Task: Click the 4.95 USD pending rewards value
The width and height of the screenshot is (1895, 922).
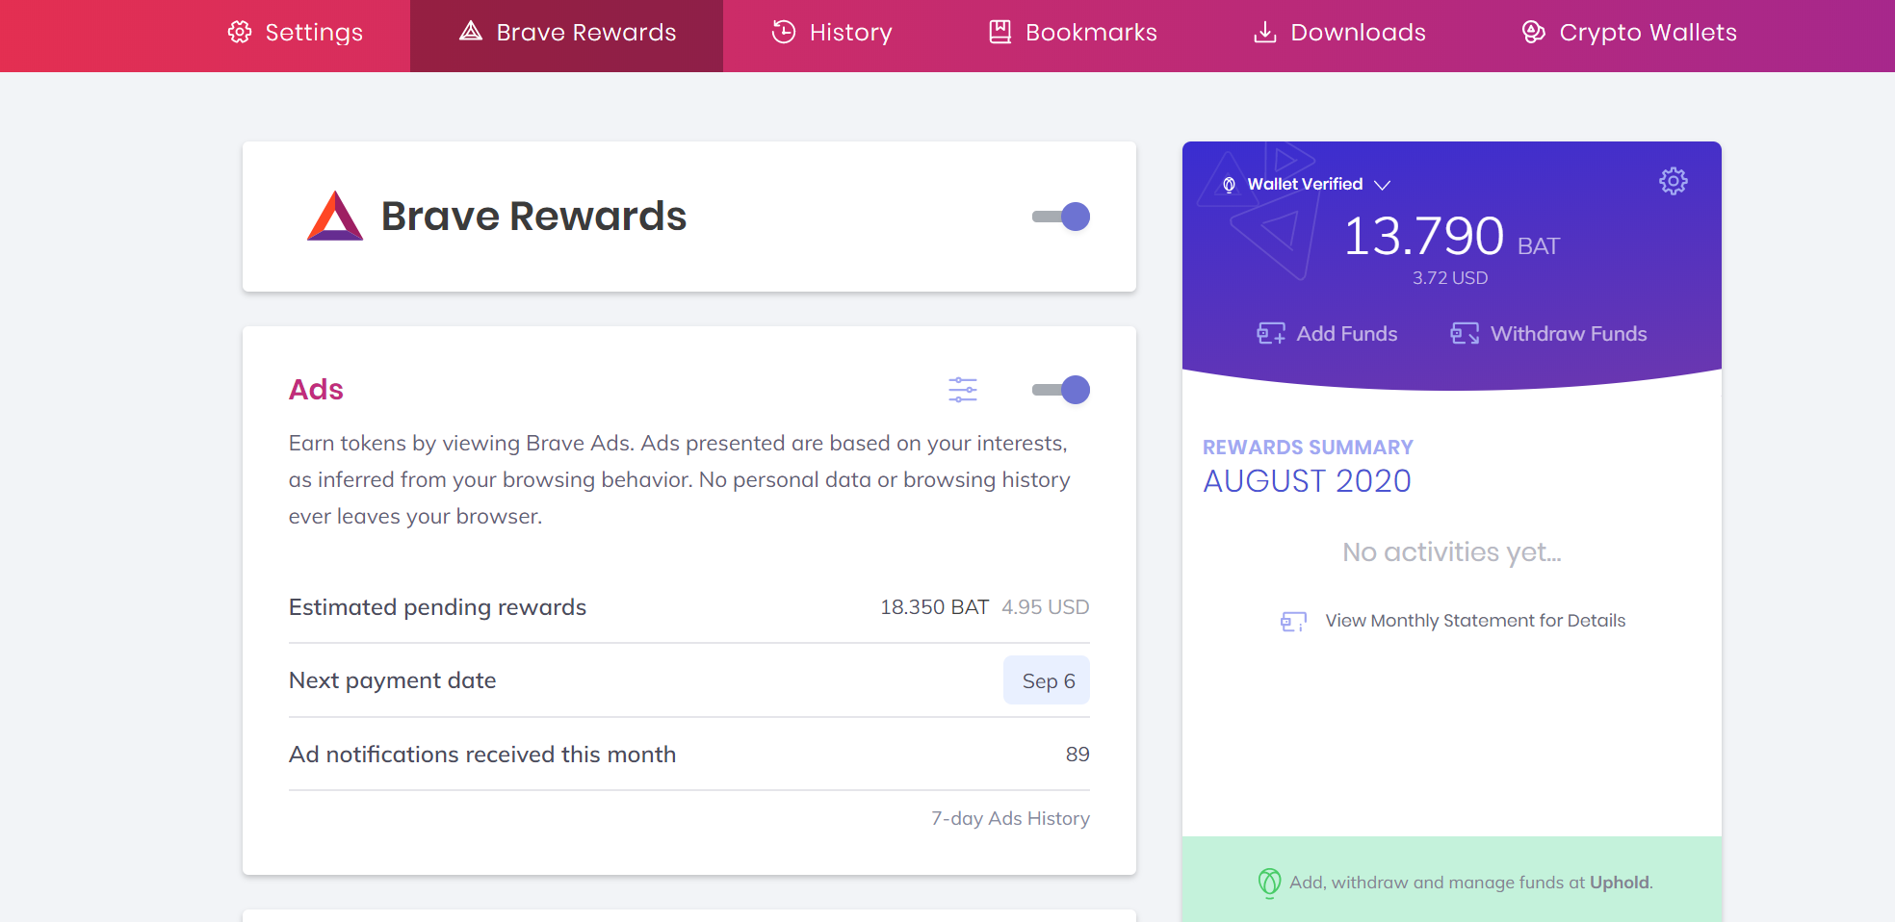Action: 1045,607
